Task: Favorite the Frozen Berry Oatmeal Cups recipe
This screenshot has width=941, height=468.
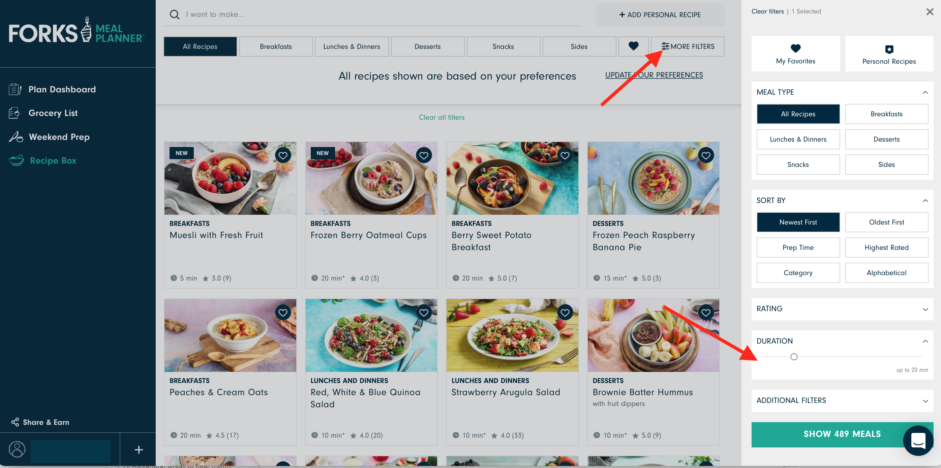Action: [424, 156]
